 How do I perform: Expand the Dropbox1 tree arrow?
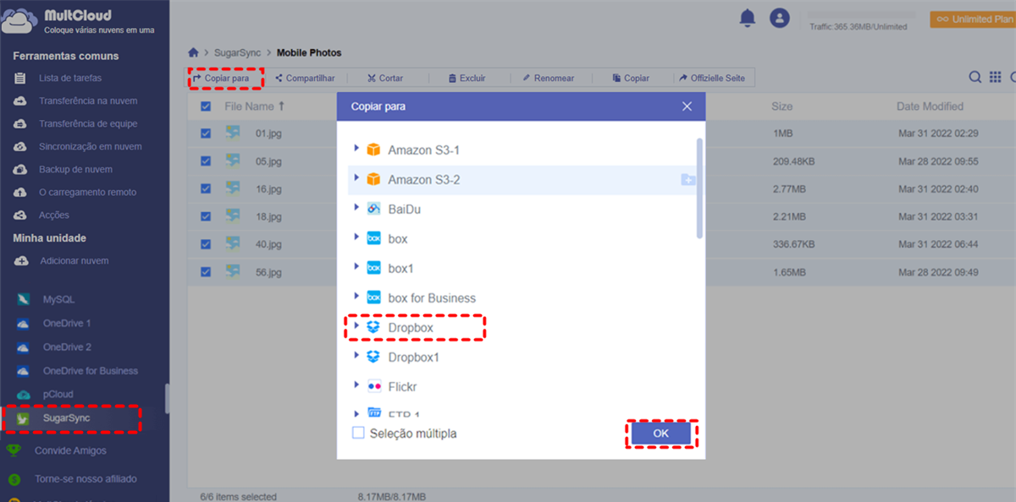[x=356, y=357]
